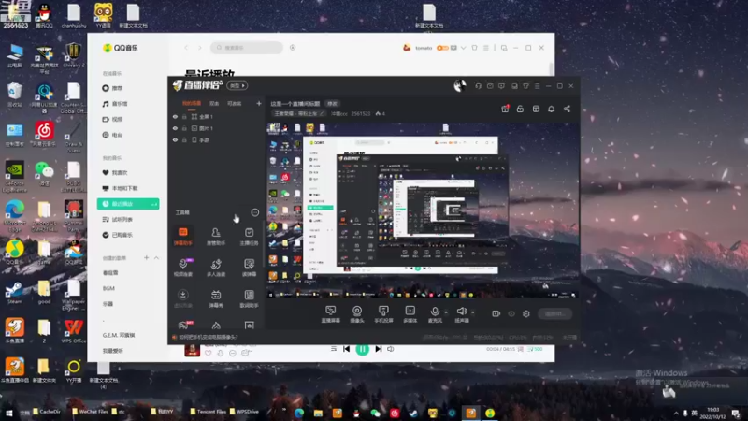This screenshot has width=748, height=421.
Task: Toggle visibility of the 全屏 1 source
Action: [x=175, y=116]
